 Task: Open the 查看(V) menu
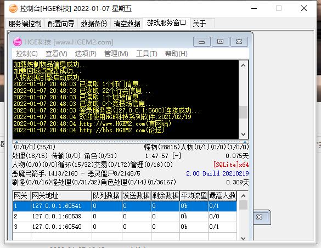(57, 54)
